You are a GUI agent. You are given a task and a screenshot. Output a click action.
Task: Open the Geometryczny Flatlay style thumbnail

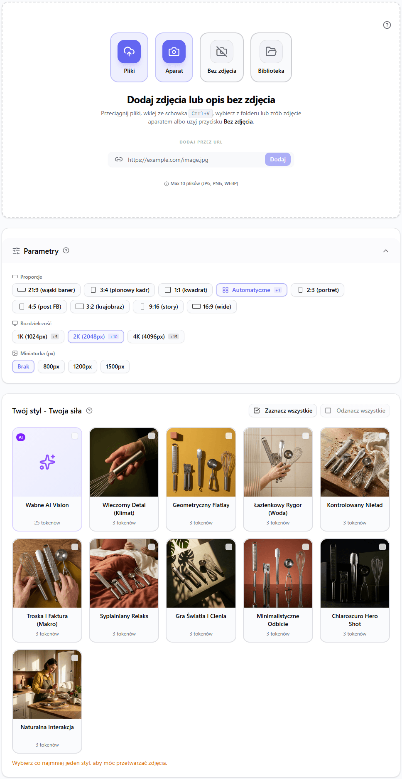tap(201, 462)
